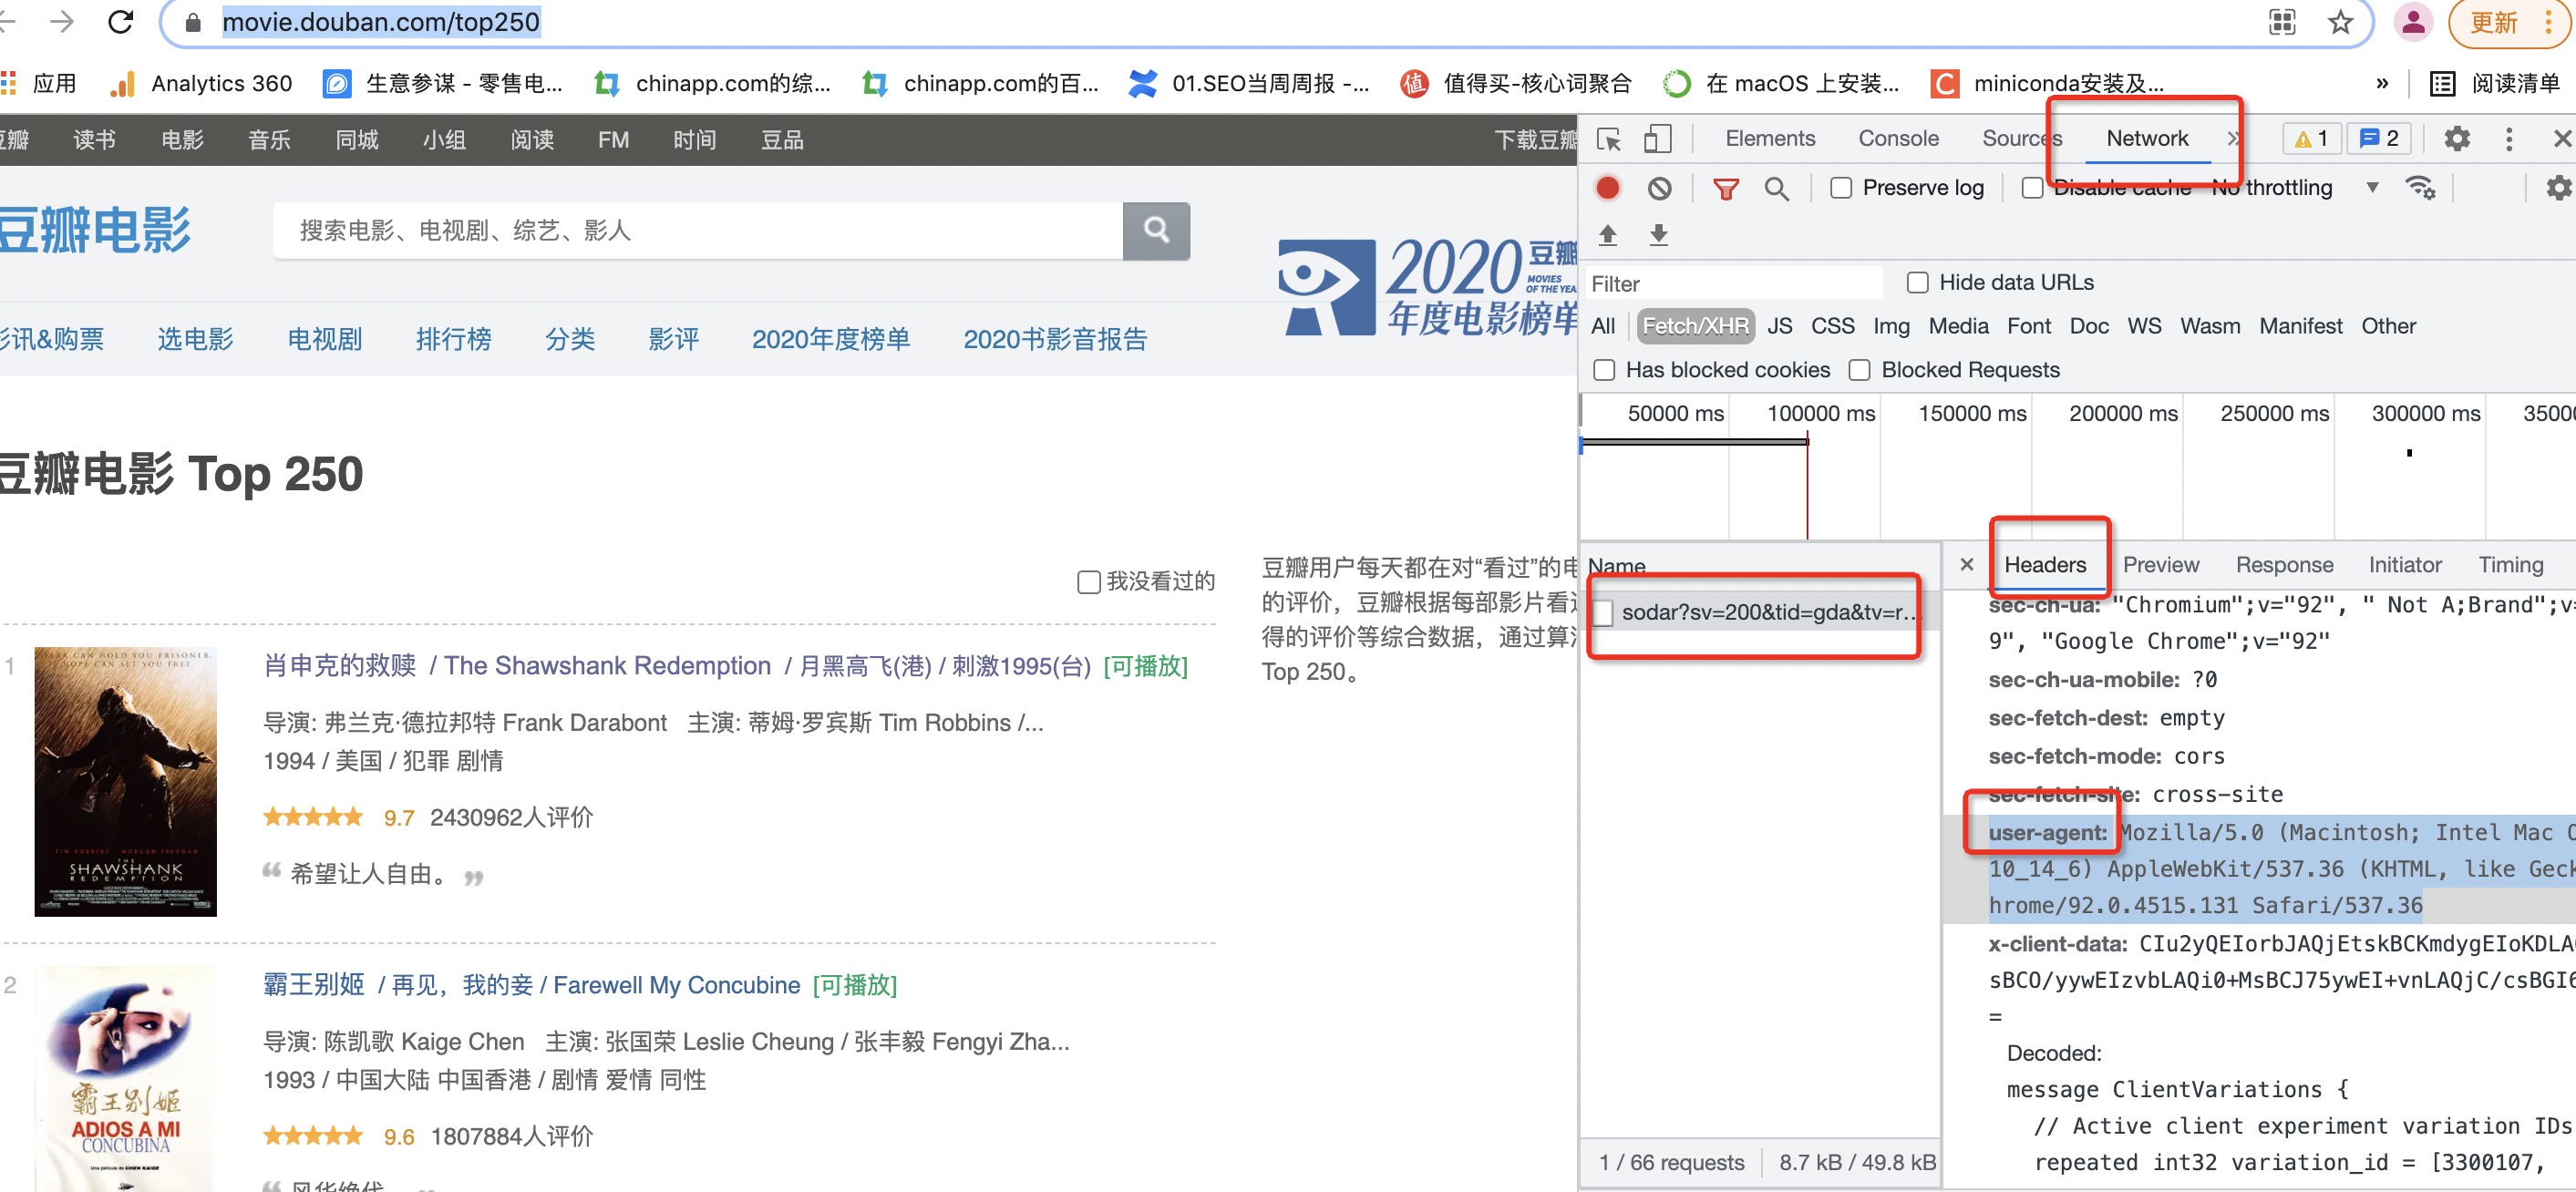
Task: Click the Farewell My Concubine poster
Action: tap(126, 1078)
